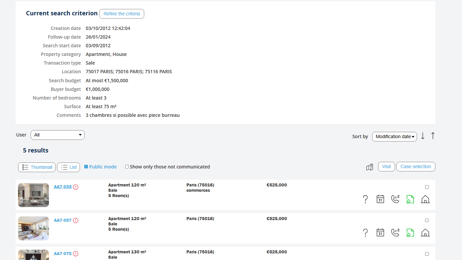The width and height of the screenshot is (462, 260).
Task: Open listing link AA7-057
Action: pos(63,220)
